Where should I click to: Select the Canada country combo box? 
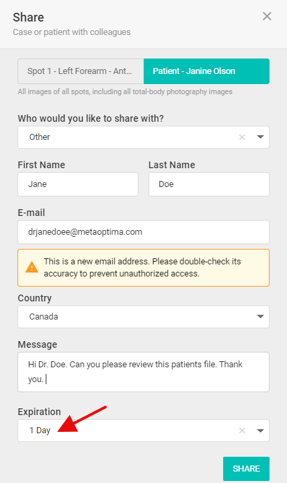[x=143, y=317]
